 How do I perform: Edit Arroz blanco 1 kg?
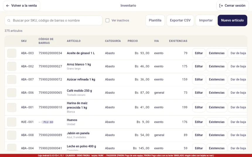tap(199, 66)
